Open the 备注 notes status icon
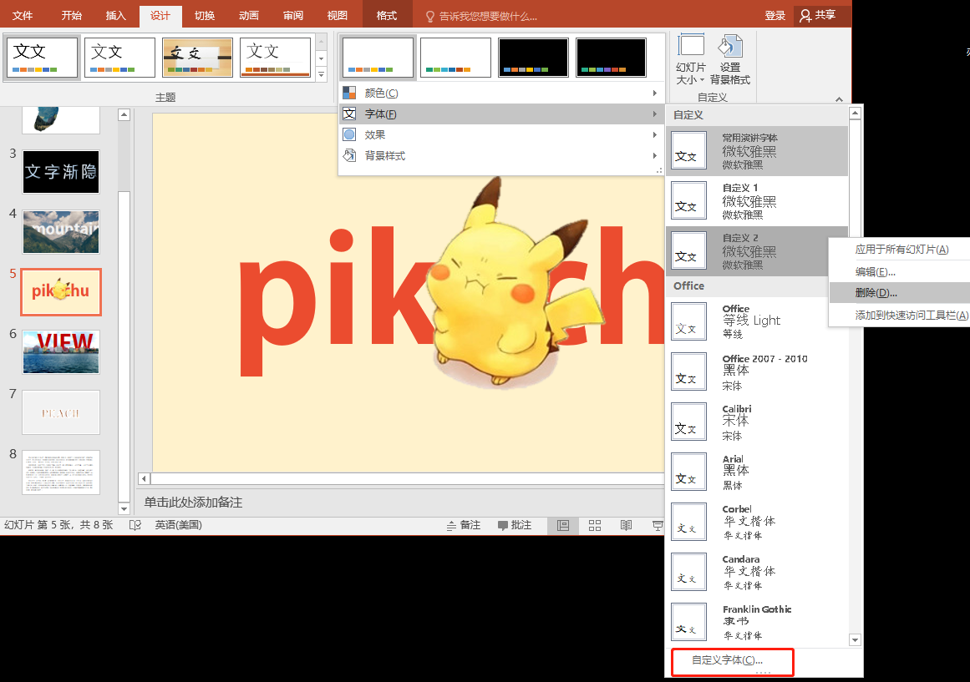This screenshot has width=970, height=682. [x=452, y=526]
